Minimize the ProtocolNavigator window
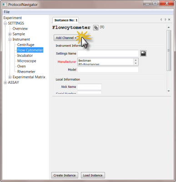The image size is (176, 182). [x=147, y=3]
